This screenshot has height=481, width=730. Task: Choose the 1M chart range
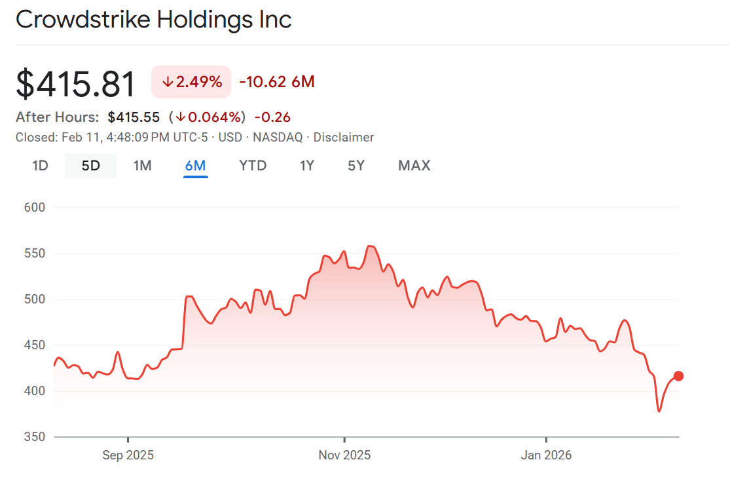coord(142,166)
